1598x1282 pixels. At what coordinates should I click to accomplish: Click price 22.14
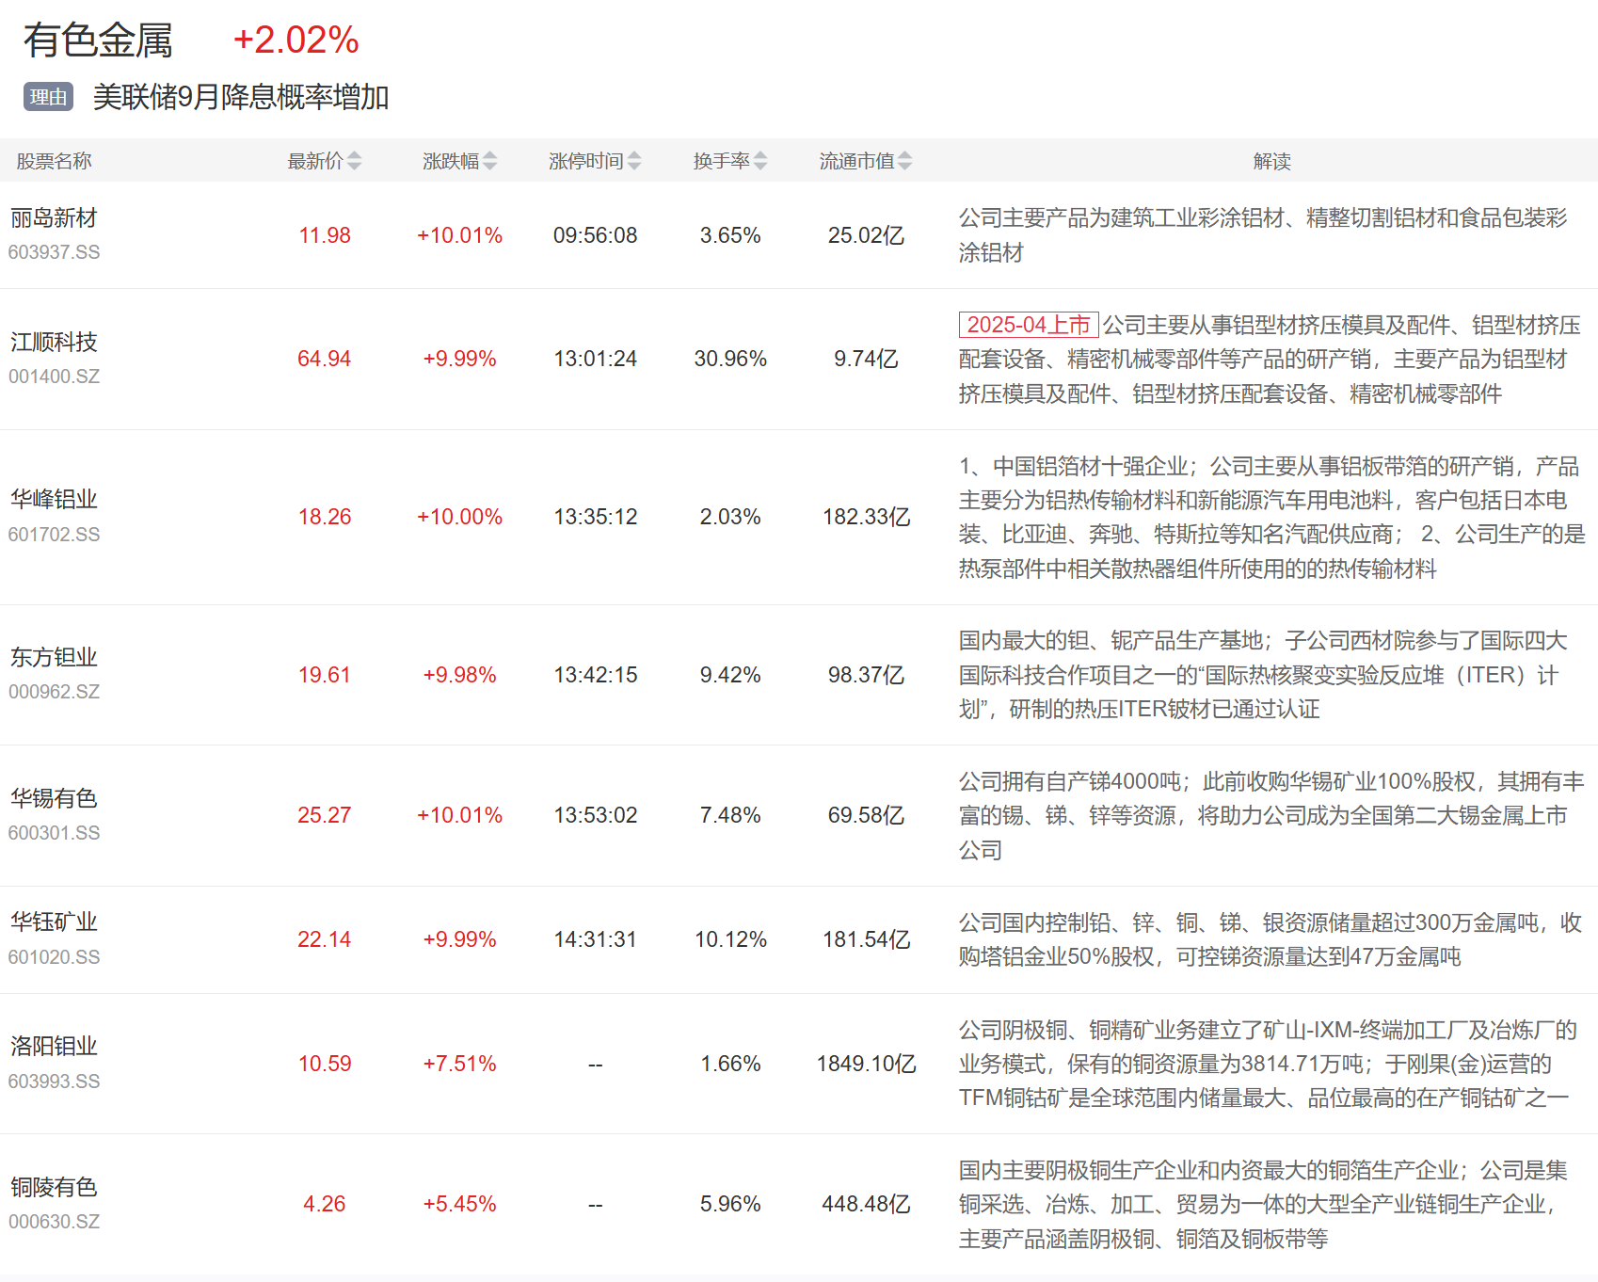tap(325, 939)
